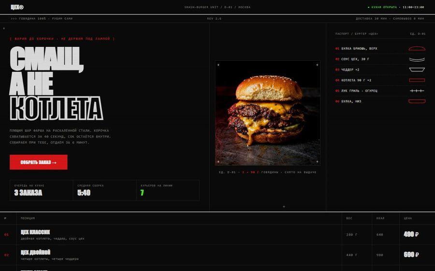Click the smash burger photo
The image size is (435, 271).
pyautogui.click(x=268, y=113)
